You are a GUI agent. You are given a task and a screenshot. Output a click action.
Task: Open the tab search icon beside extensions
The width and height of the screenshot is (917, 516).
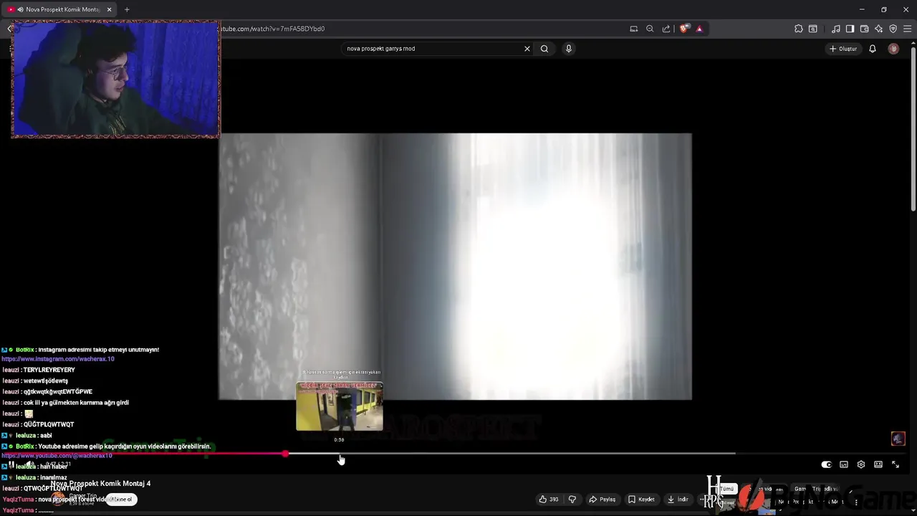point(813,29)
